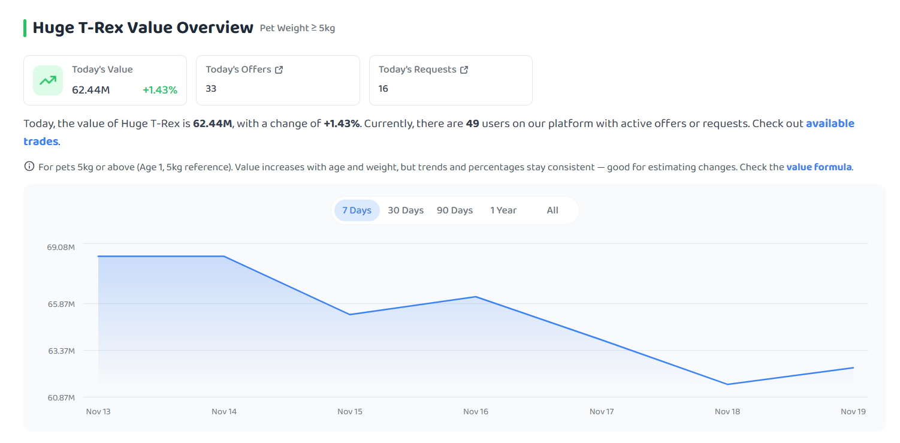Viewport: 900px width, 443px height.
Task: Click the Today's Value card
Action: click(x=105, y=80)
